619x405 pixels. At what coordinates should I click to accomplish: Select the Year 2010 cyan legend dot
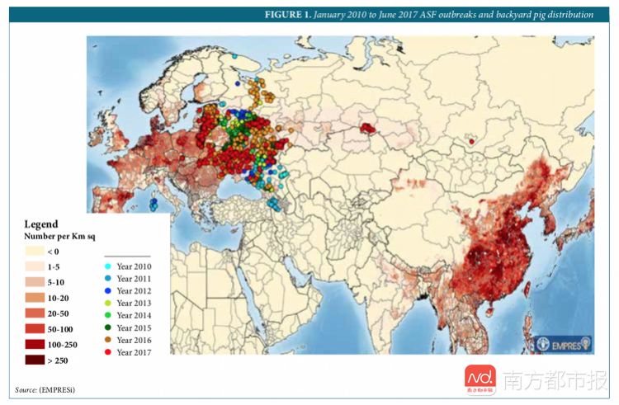[x=109, y=266]
